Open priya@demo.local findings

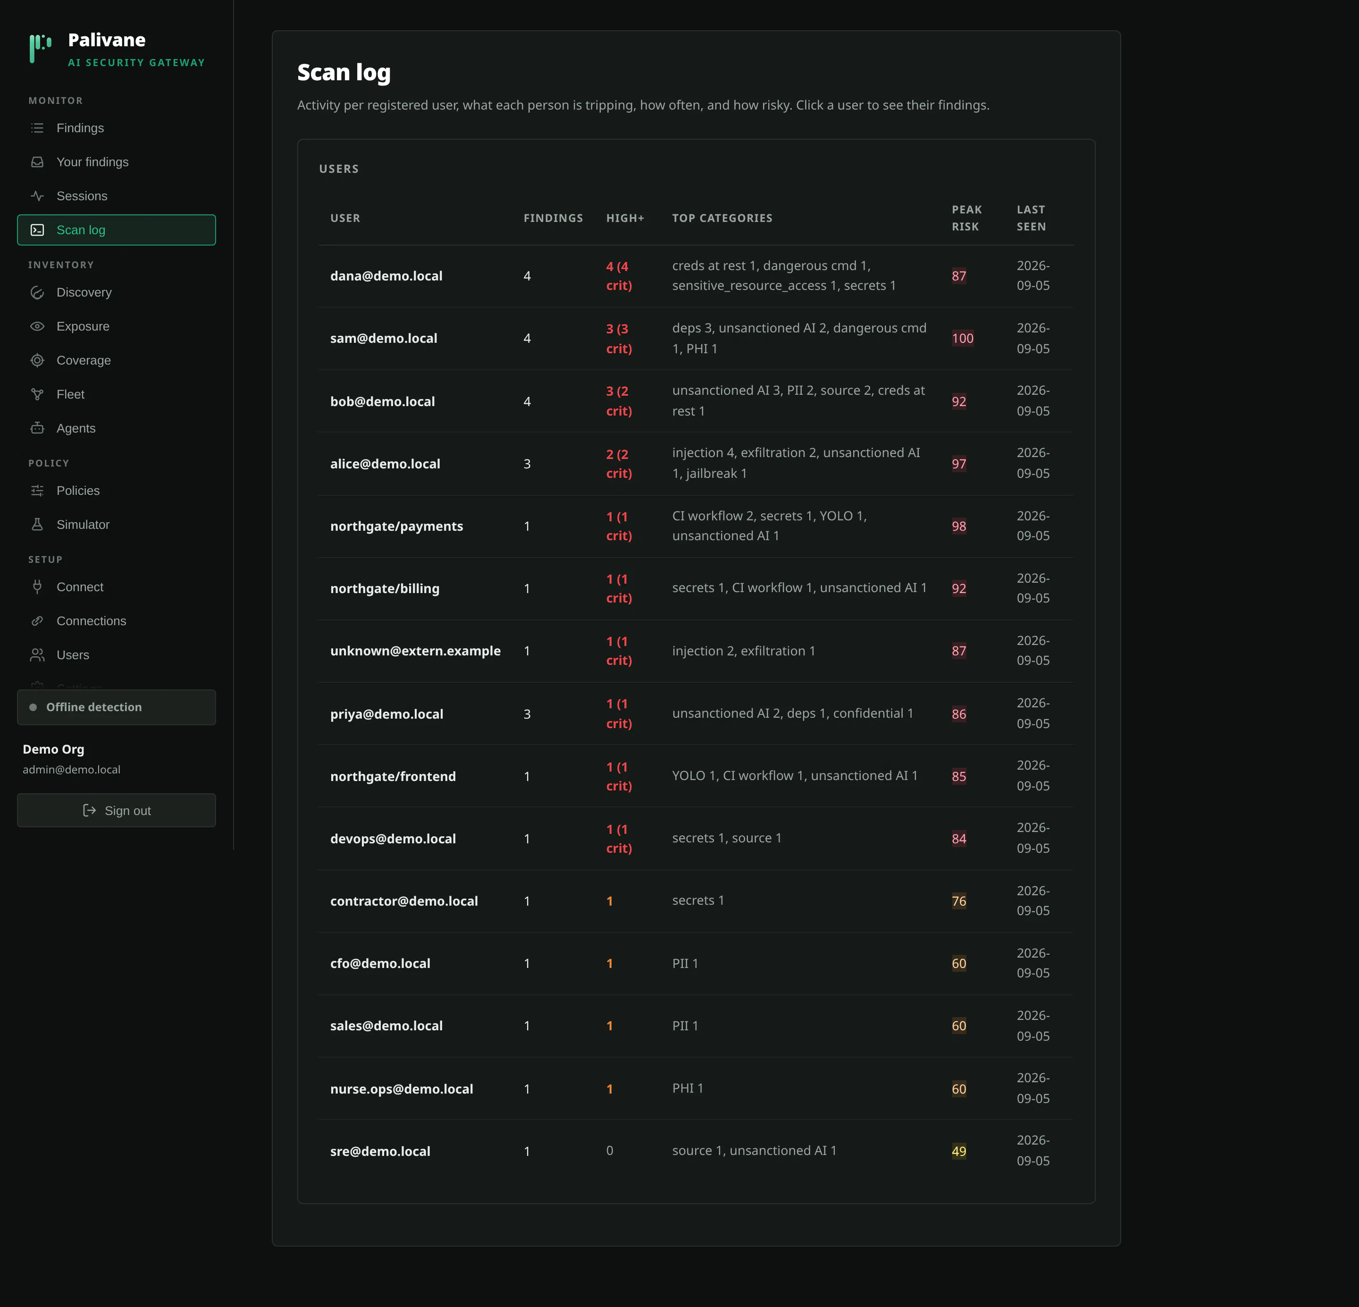click(x=696, y=714)
